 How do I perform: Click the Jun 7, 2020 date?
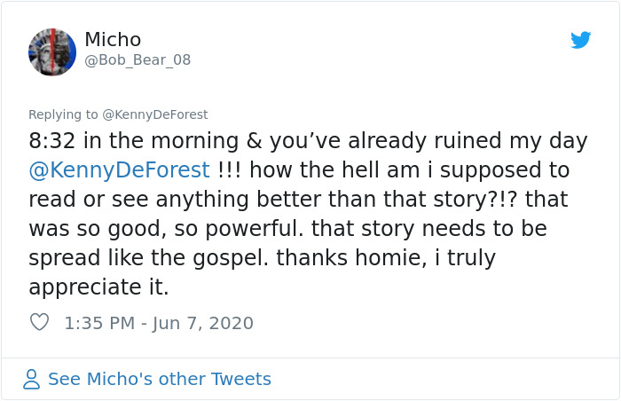[x=202, y=323]
